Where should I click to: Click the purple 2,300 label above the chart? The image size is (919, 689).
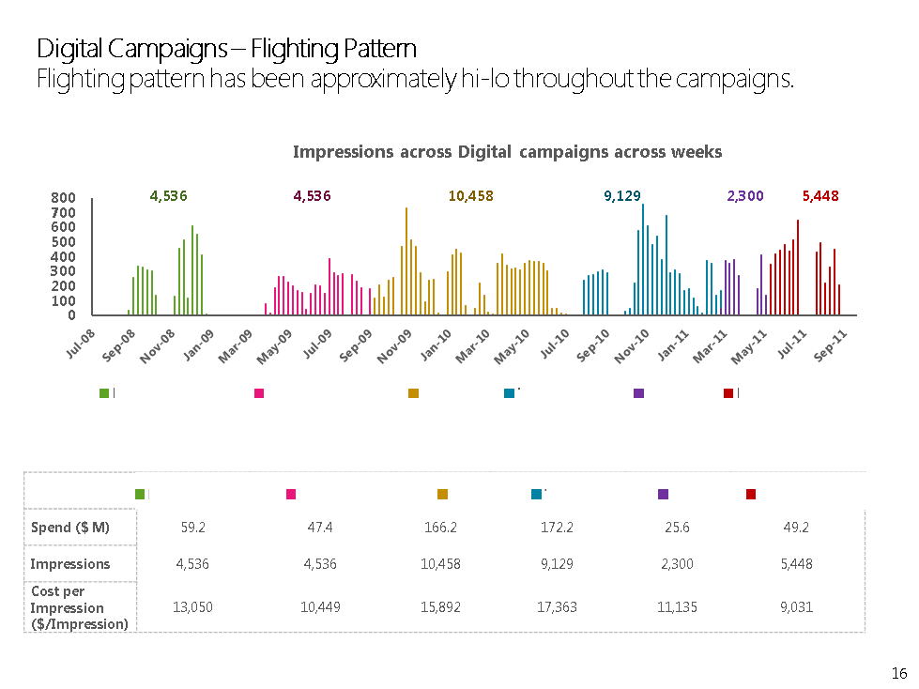745,196
